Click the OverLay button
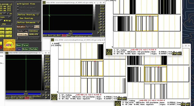 point(22,34)
